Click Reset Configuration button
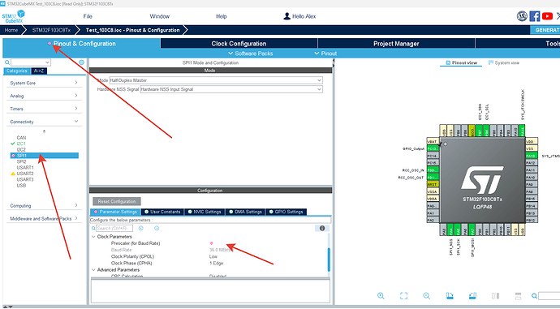Image resolution: width=560 pixels, height=309 pixels. click(x=117, y=201)
